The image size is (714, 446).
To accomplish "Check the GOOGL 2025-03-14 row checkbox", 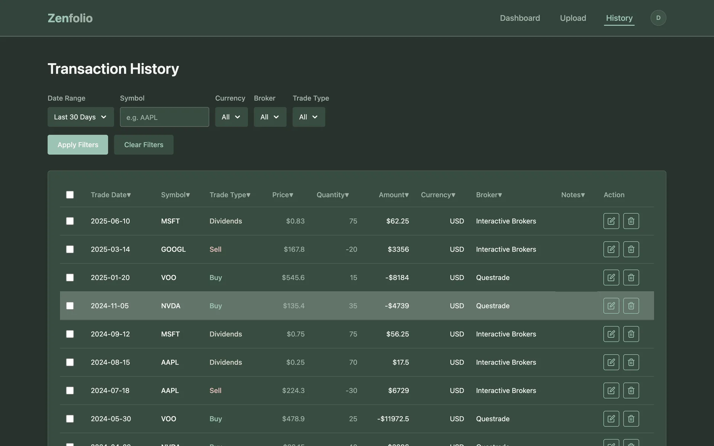I will click(x=70, y=249).
